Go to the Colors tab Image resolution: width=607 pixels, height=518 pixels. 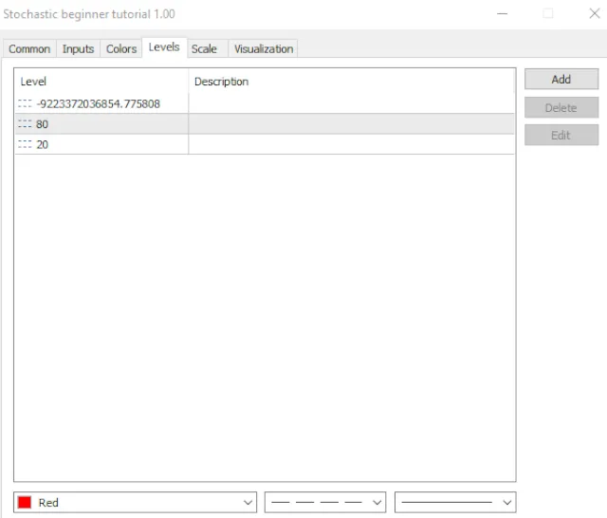121,49
